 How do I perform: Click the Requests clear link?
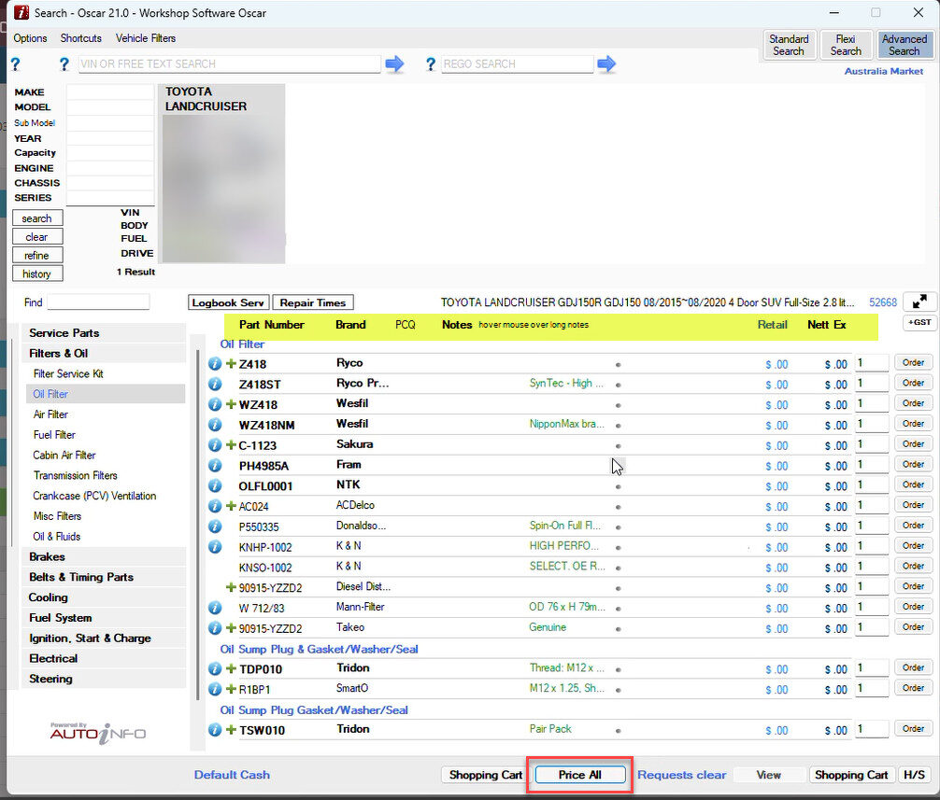click(x=681, y=774)
